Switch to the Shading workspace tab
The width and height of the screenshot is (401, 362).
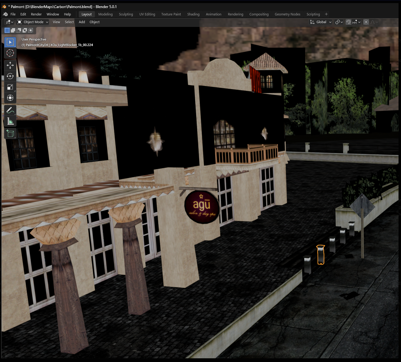click(193, 14)
